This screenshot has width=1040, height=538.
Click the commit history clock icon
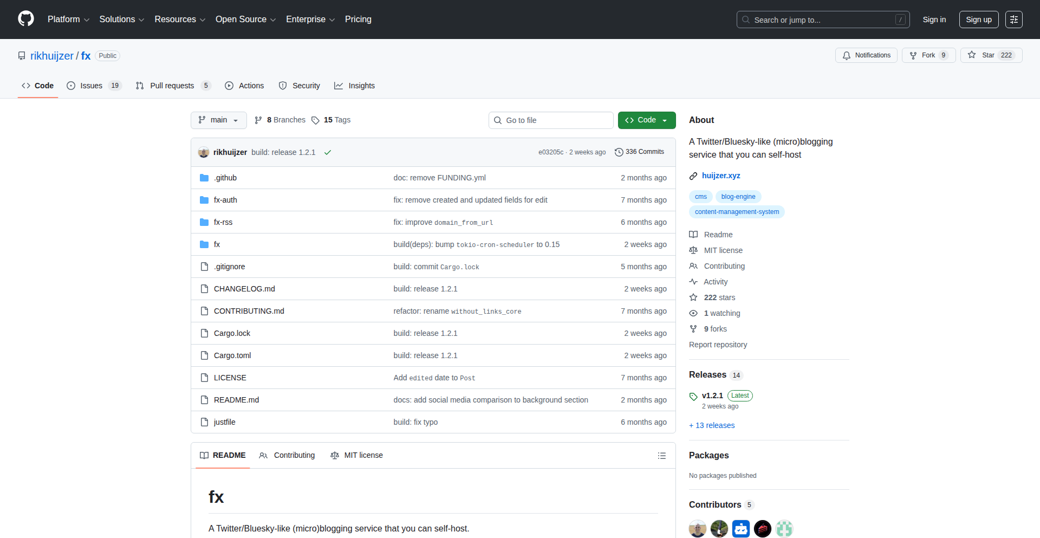[x=619, y=152]
